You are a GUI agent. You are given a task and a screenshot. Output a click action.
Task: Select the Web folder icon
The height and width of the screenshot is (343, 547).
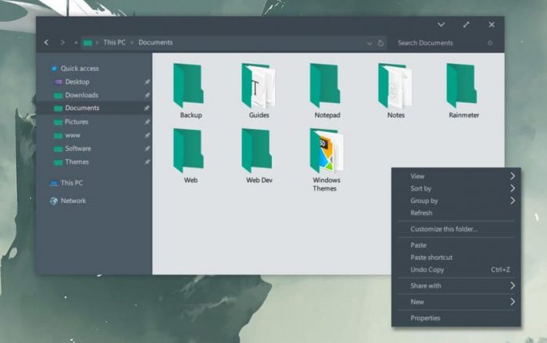coord(188,150)
